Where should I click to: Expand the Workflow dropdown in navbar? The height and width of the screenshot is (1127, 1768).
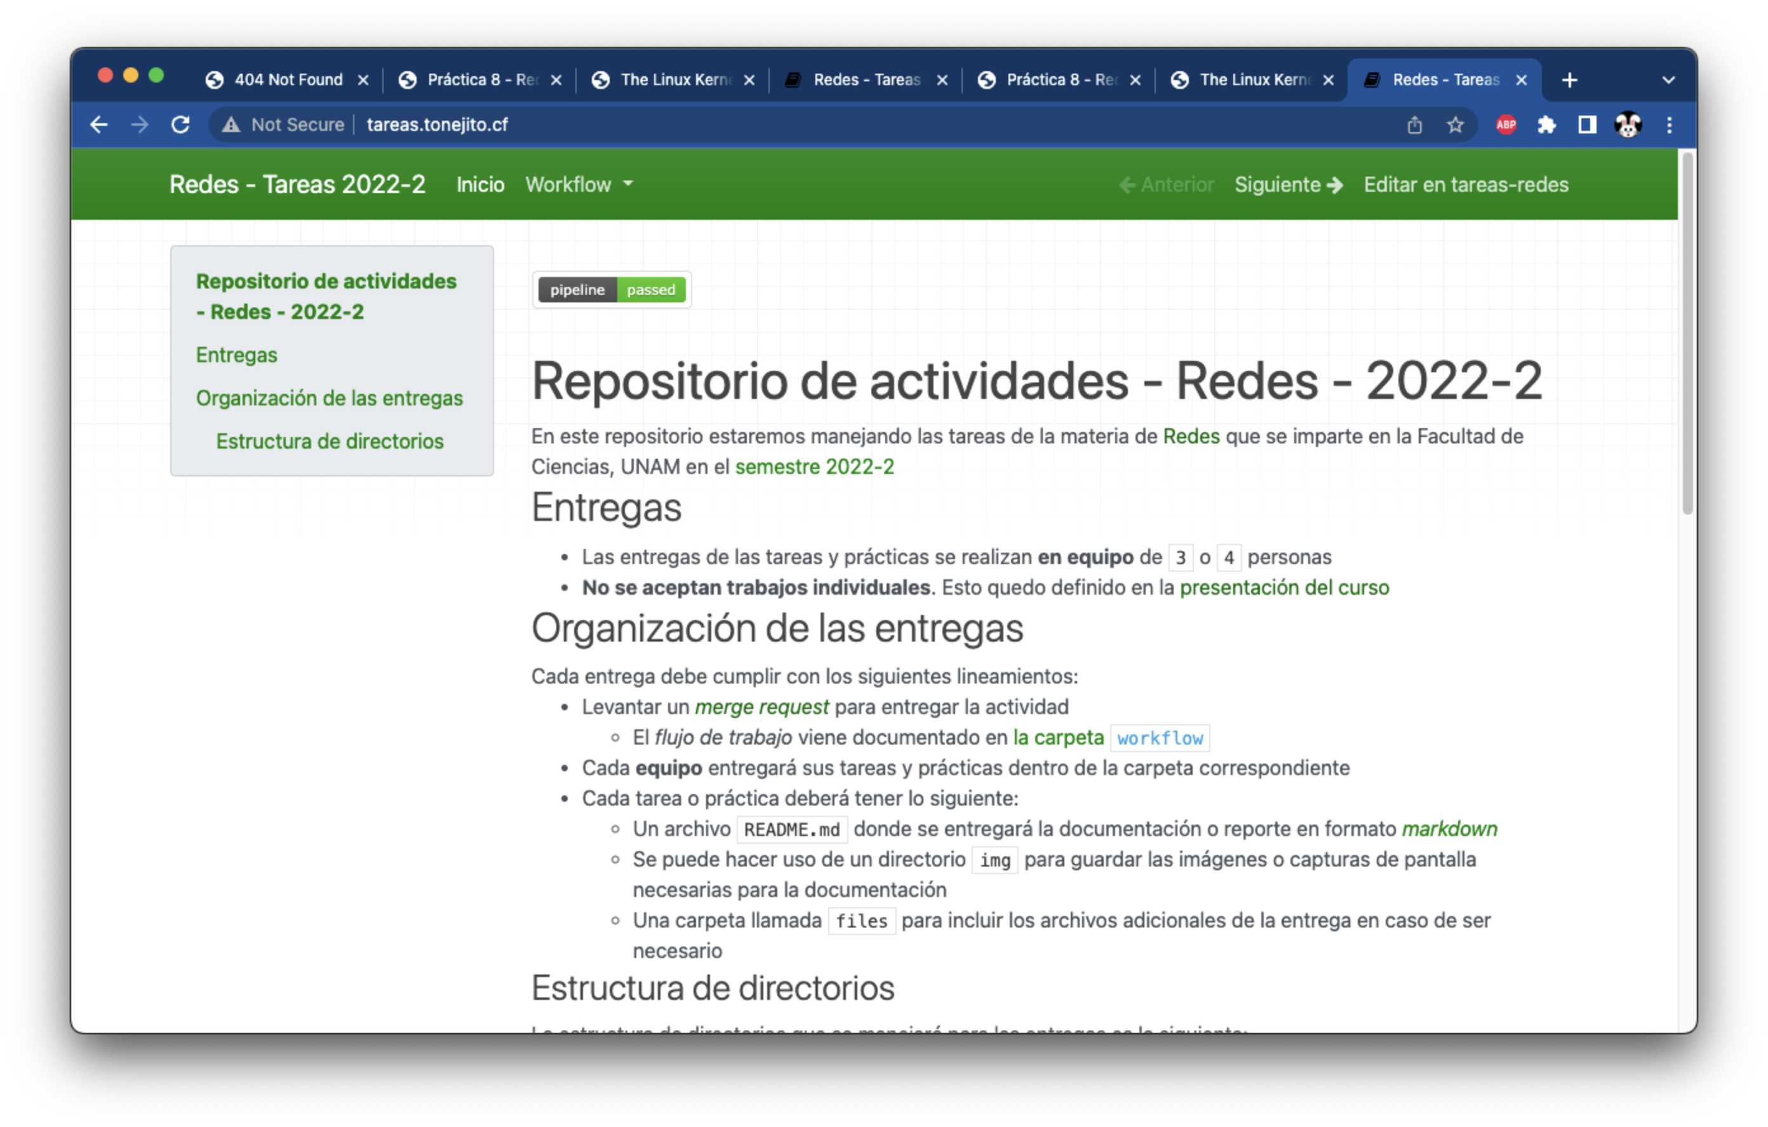579,184
